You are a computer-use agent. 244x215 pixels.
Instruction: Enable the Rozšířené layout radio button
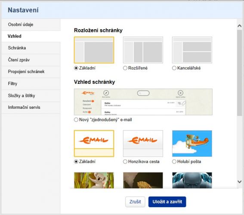(x=125, y=68)
